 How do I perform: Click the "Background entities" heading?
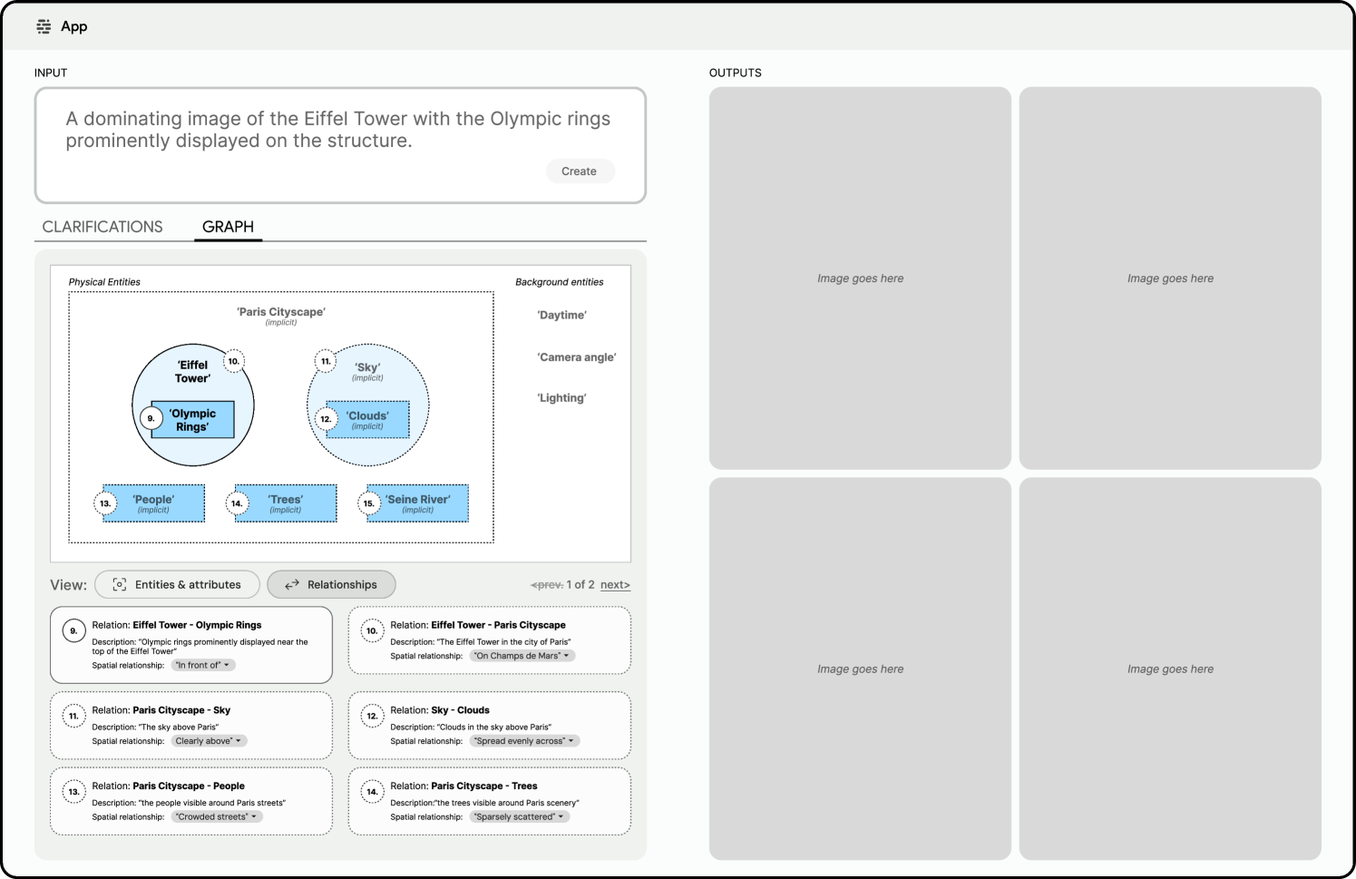point(560,282)
